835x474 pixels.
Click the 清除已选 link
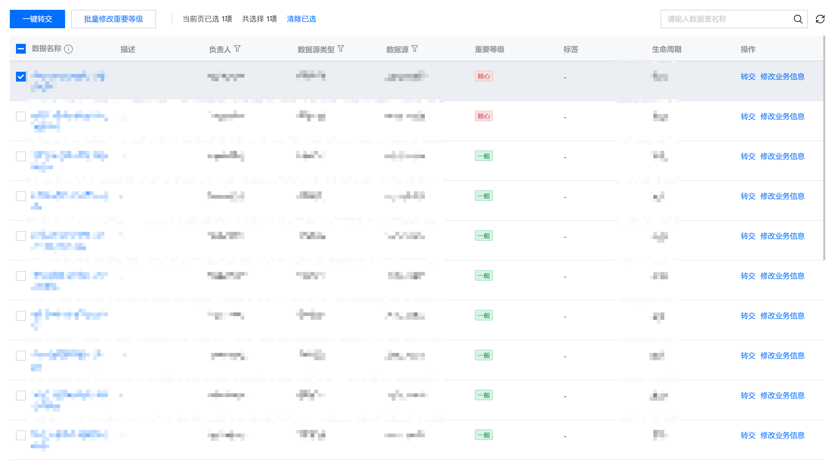click(x=301, y=19)
